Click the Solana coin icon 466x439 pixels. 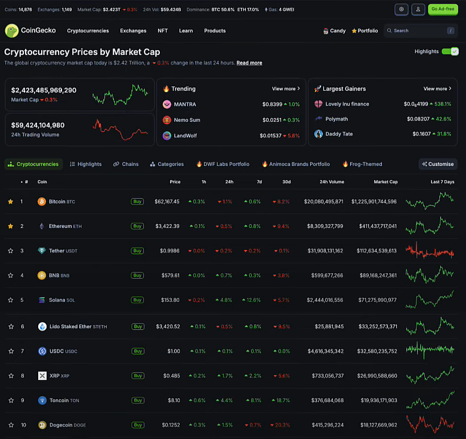tap(42, 300)
